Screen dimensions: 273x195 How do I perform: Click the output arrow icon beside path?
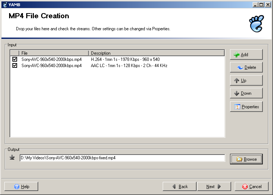(x=12, y=158)
